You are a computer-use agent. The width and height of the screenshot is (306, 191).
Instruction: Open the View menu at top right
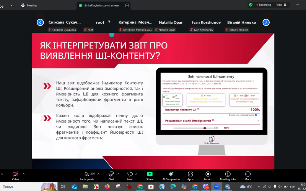[281, 5]
